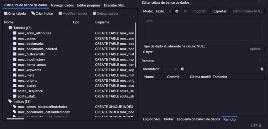Click the index icon of moz_annos_placeattributeindex
Viewport: 268px width, 129px height.
click(15, 107)
